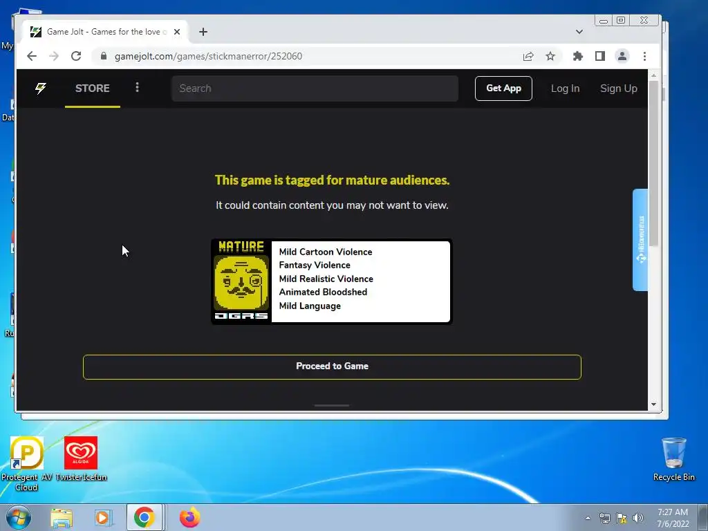Click the volume speaker tray icon
This screenshot has width=708, height=531.
click(638, 518)
